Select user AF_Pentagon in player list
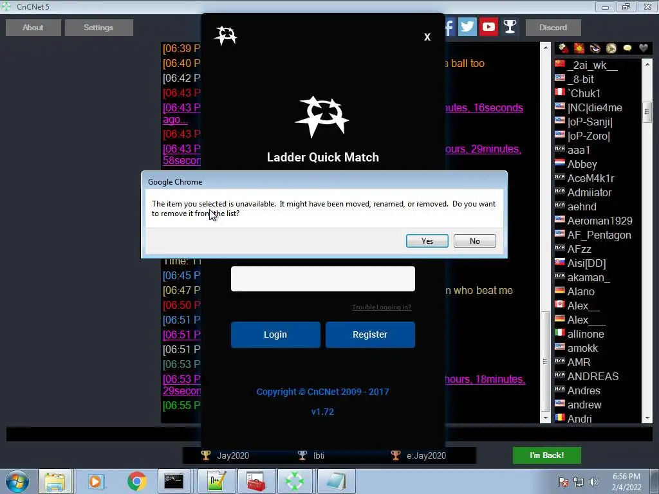Viewport: 659px width, 494px height. 598,235
